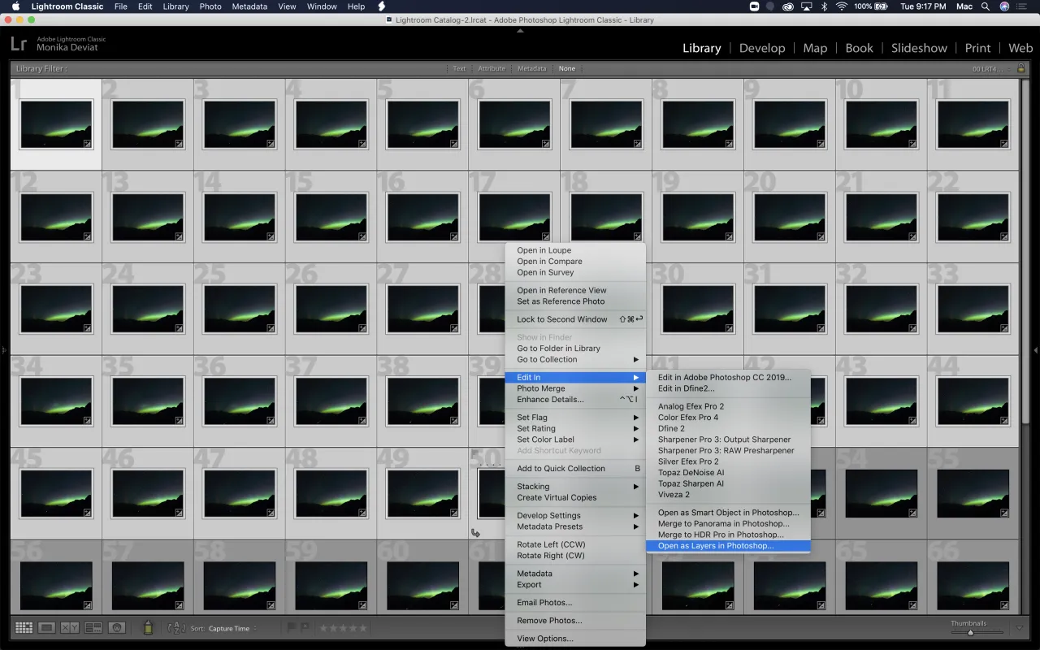Screen dimensions: 1040x650
Task: Toggle the Pick flag in toolbar
Action: (290, 627)
